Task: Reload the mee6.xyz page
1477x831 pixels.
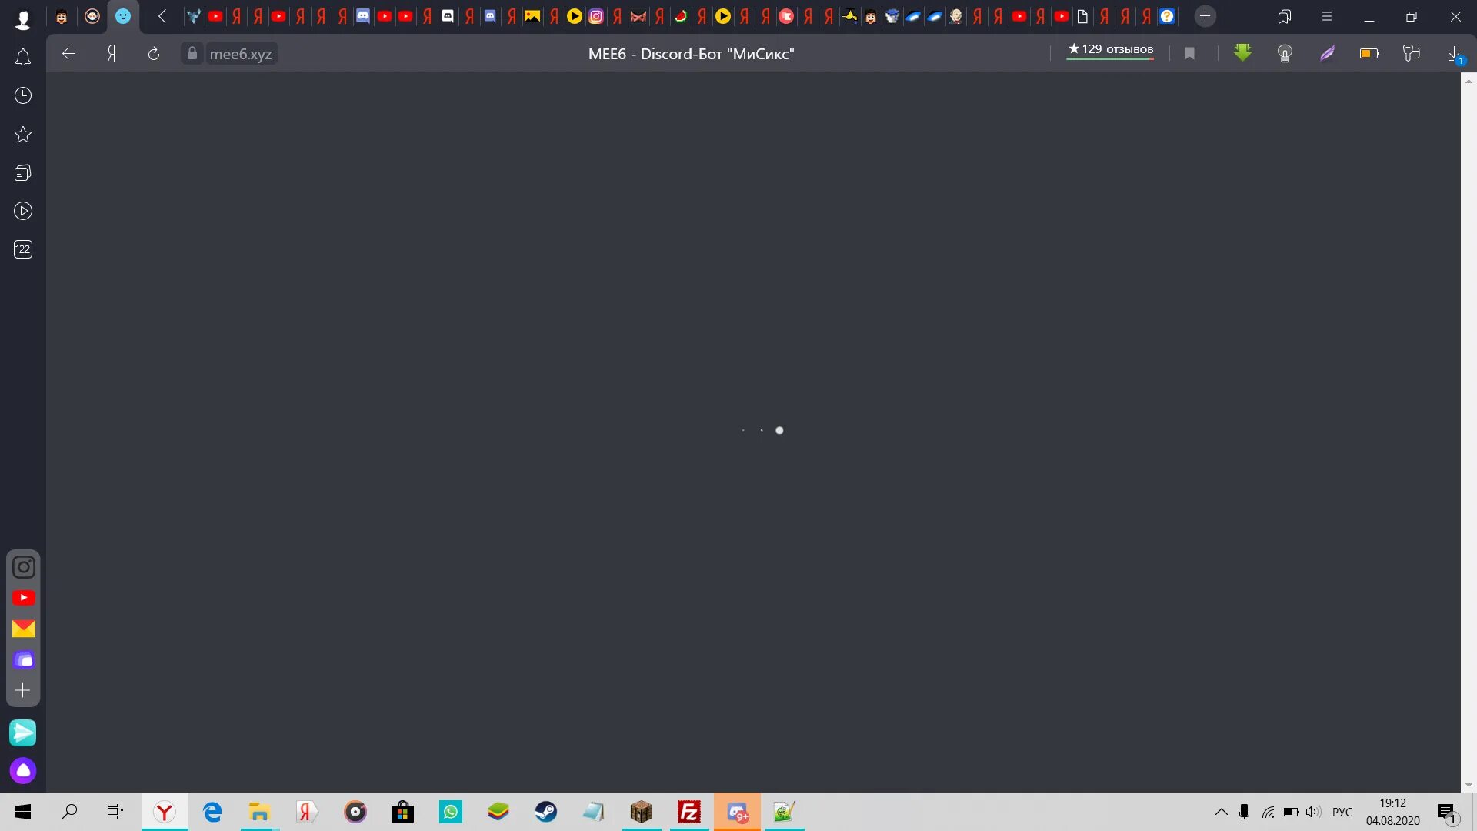Action: point(154,53)
